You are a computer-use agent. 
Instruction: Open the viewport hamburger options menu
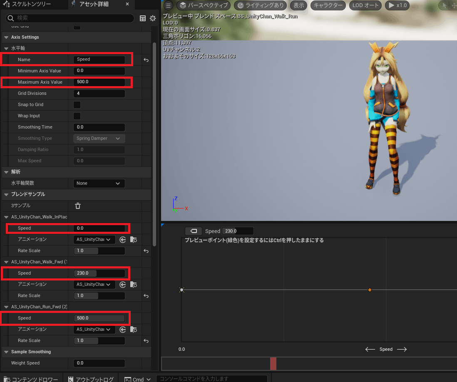168,5
